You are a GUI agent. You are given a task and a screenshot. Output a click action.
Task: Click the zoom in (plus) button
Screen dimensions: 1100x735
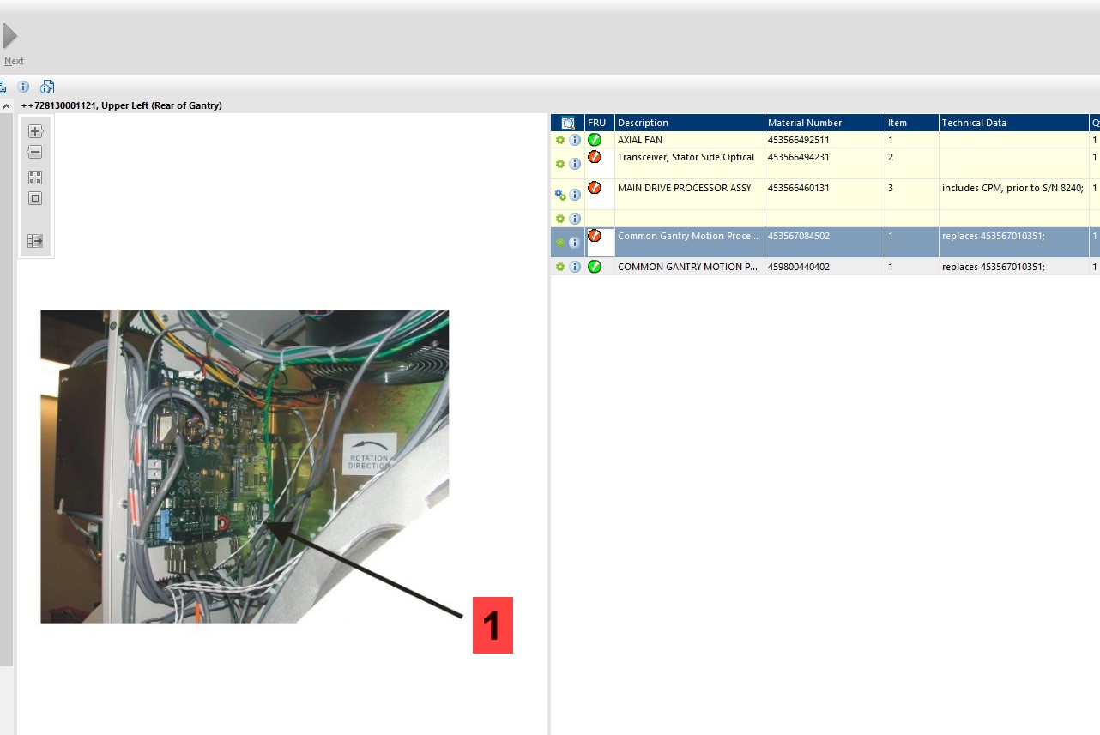35,131
